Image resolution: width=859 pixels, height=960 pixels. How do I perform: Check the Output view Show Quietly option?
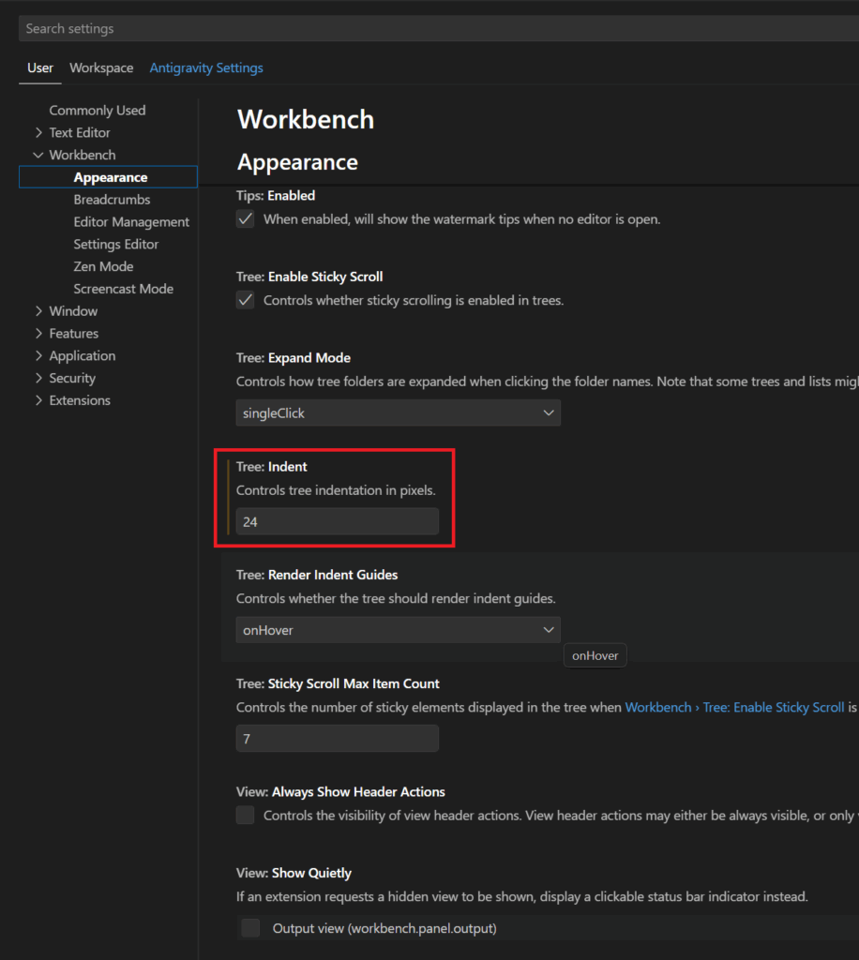click(250, 928)
